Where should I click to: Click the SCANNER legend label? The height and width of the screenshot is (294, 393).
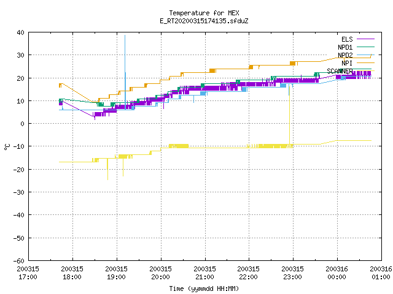340,71
